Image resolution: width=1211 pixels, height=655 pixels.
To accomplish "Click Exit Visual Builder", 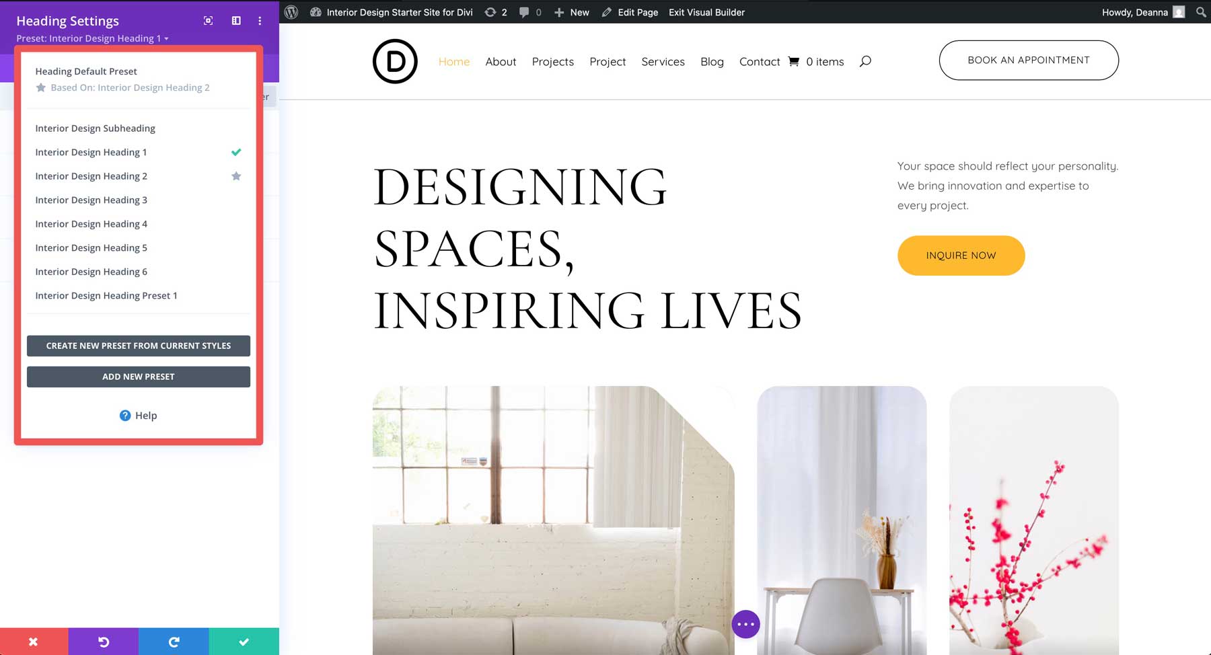I will (706, 12).
